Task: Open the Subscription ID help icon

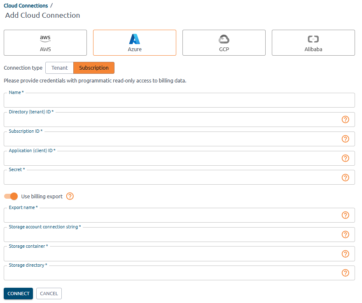Action: point(345,139)
